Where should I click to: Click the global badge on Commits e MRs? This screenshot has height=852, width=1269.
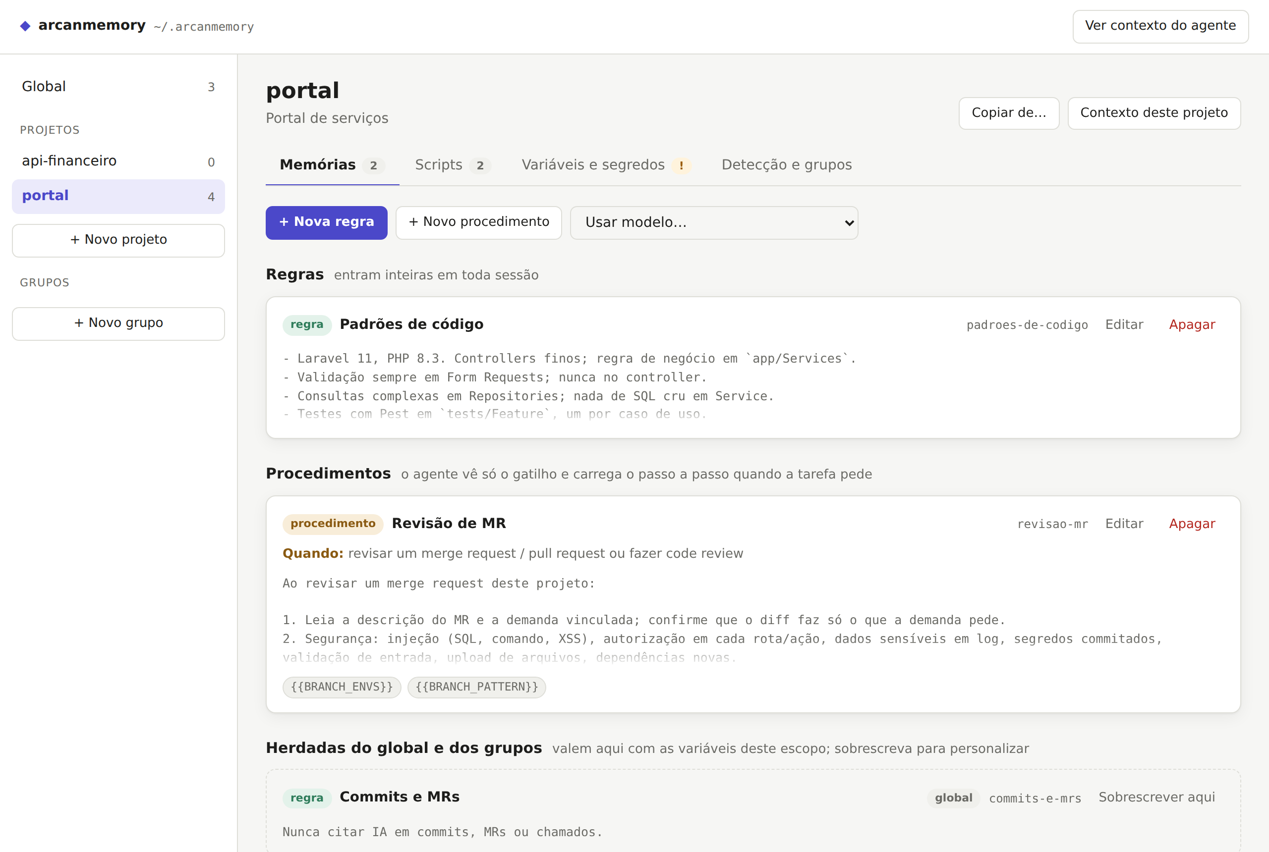coord(953,798)
